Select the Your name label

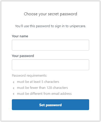[x=20, y=36]
